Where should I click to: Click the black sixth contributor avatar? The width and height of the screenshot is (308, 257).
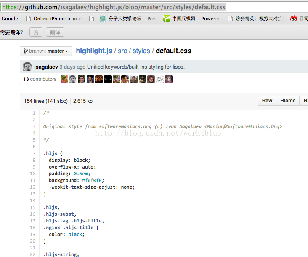tap(108, 79)
